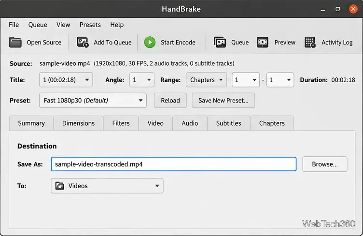Switch to the Dimensions tab
The height and width of the screenshot is (236, 363).
click(79, 123)
